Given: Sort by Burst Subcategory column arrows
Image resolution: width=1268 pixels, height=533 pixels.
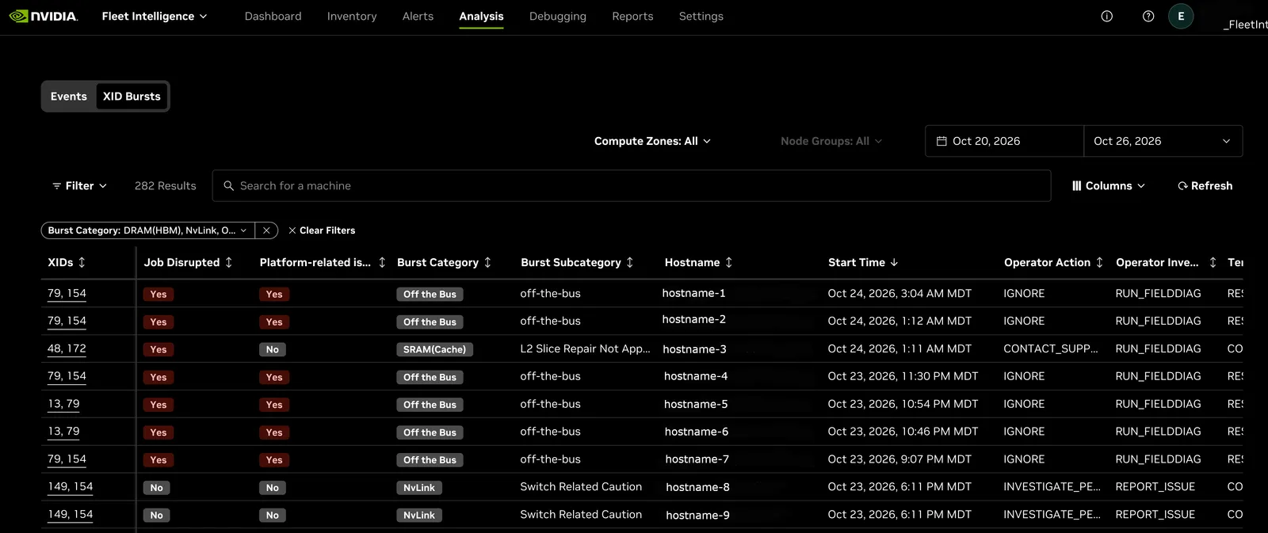Looking at the screenshot, I should (x=630, y=262).
